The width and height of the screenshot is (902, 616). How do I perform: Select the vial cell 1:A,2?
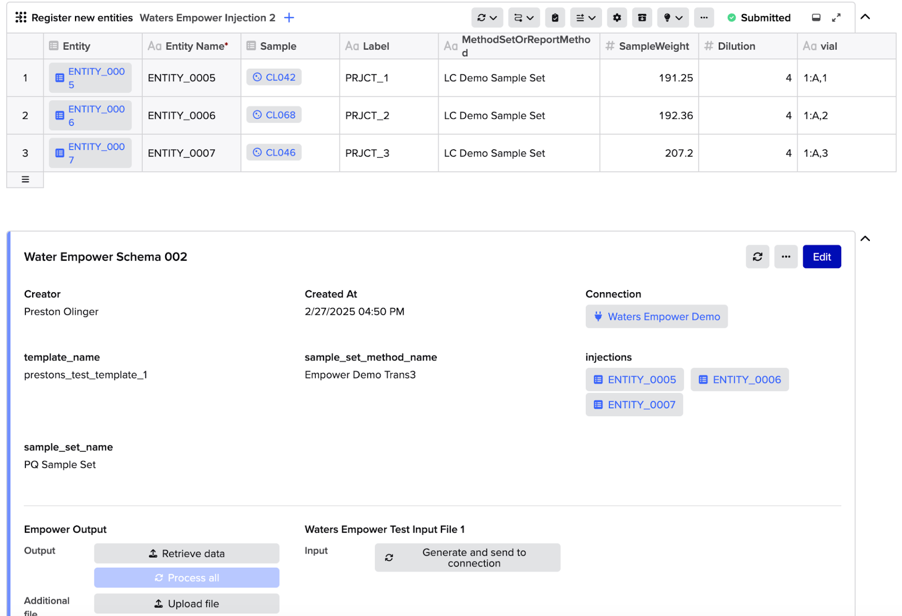point(847,115)
